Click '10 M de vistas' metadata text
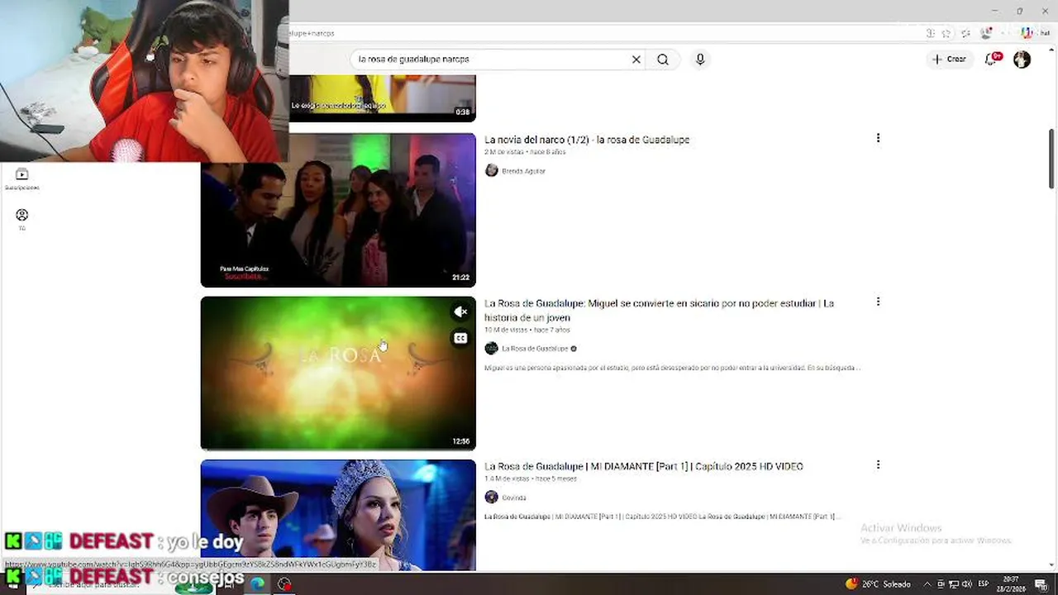Viewport: 1058px width, 595px height. pos(506,330)
